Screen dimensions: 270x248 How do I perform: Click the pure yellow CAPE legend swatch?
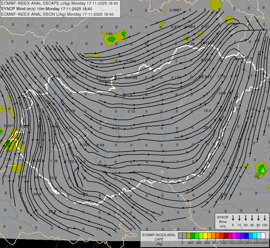coord(205,236)
